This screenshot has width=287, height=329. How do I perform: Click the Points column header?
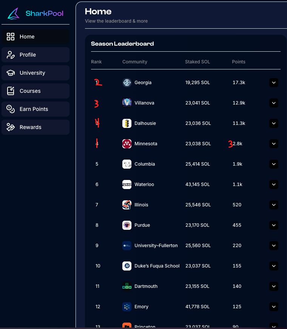pyautogui.click(x=239, y=62)
